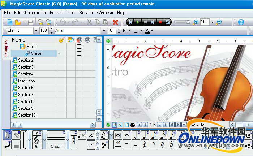Screen dimensions: 253x156
Task: Delete with the red X icon
Action: point(115,22)
